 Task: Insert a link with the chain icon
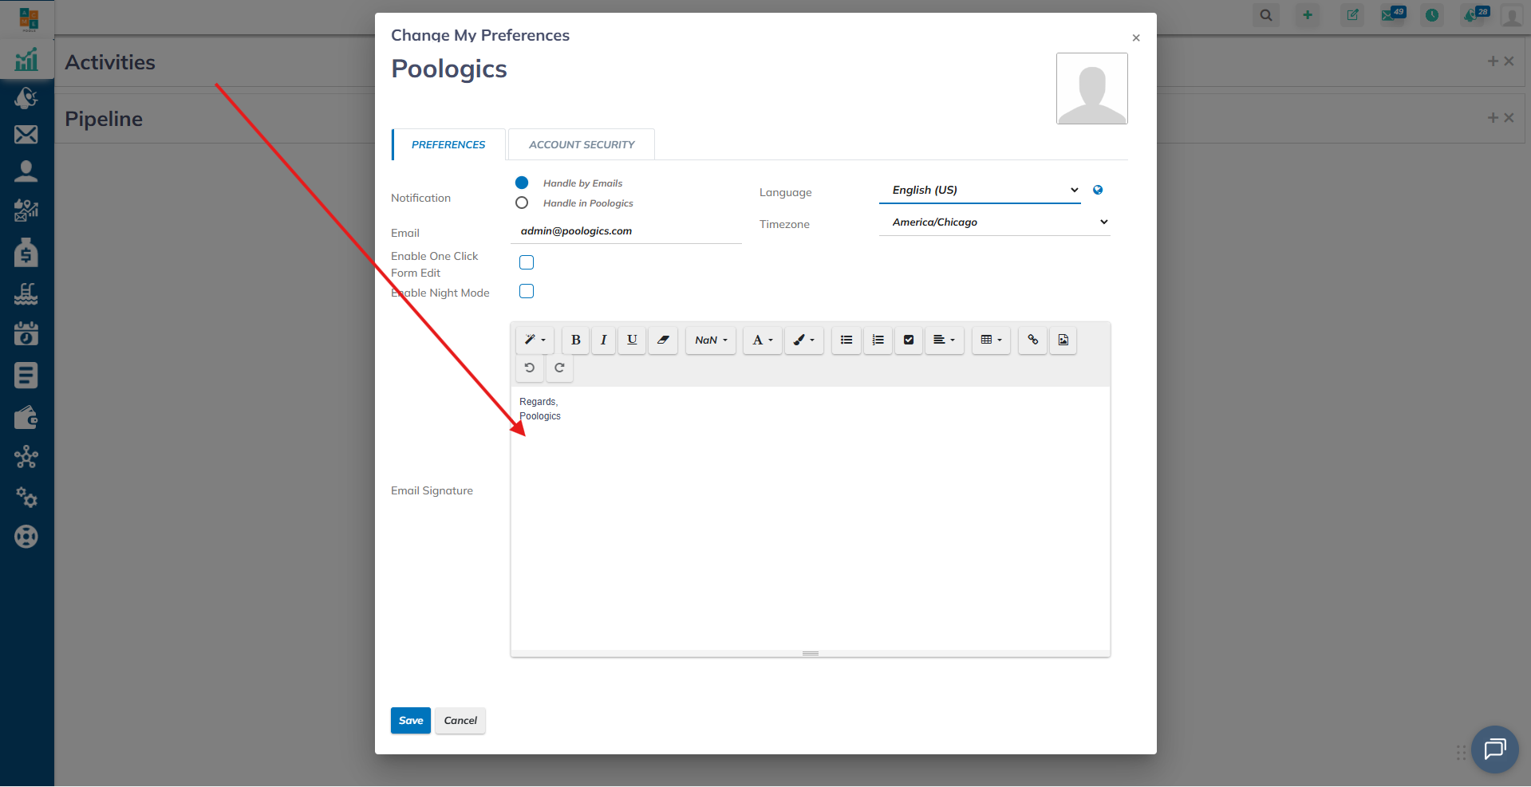[1032, 340]
